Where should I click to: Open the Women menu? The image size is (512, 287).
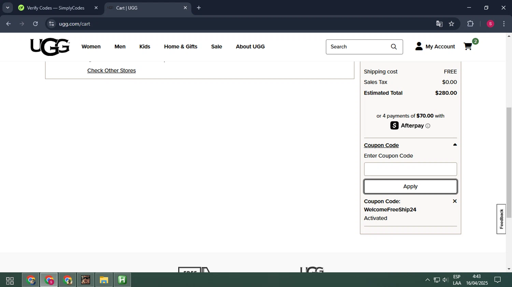coord(91,47)
